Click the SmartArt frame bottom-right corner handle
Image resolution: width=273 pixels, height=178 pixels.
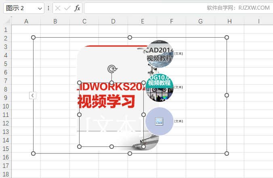tap(227, 153)
